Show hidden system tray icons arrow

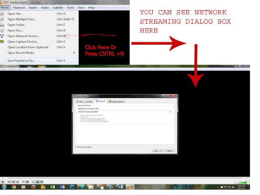pyautogui.click(x=218, y=187)
